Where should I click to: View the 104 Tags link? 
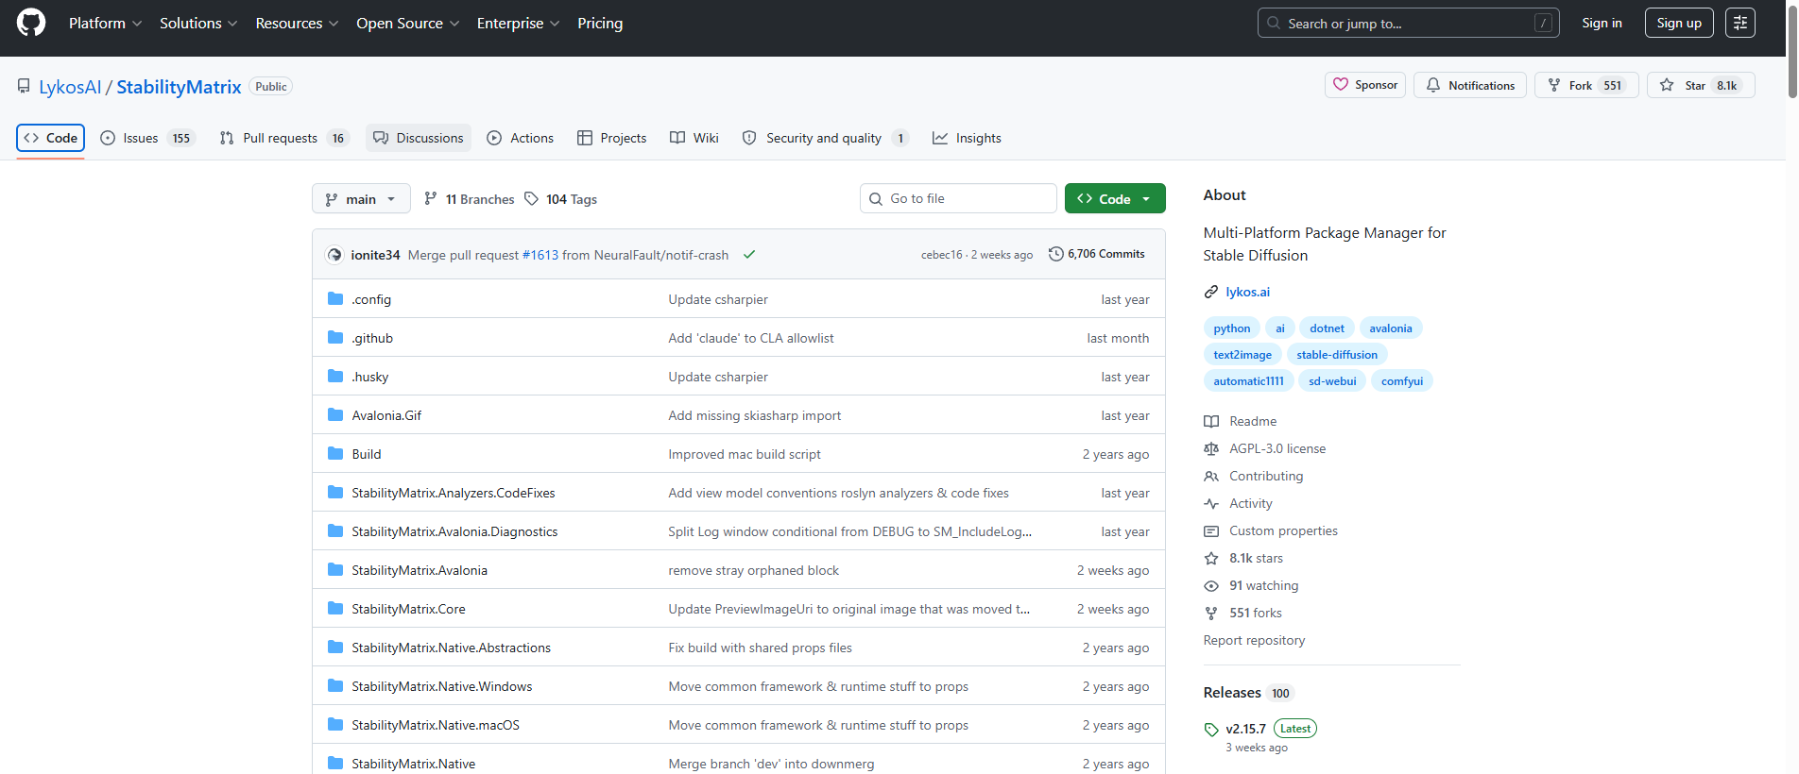(x=561, y=199)
